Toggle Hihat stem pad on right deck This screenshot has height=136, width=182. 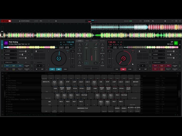(x=162, y=69)
